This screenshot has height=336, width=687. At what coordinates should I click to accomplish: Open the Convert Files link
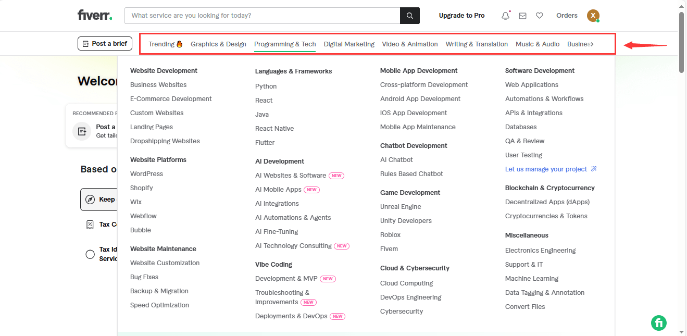click(x=525, y=307)
